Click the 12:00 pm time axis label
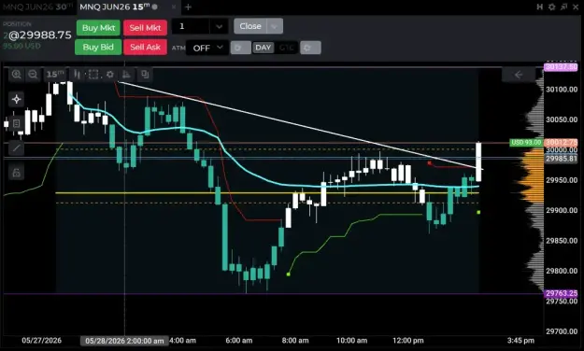 407,341
